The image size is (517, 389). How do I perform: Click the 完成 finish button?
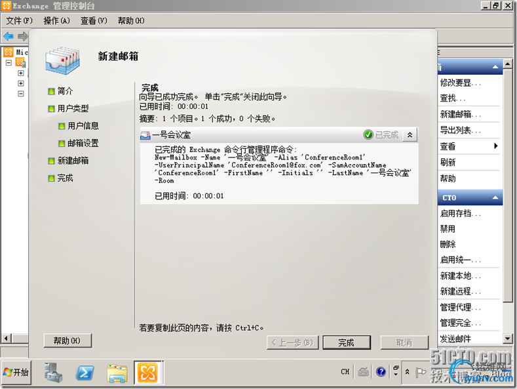tap(347, 342)
